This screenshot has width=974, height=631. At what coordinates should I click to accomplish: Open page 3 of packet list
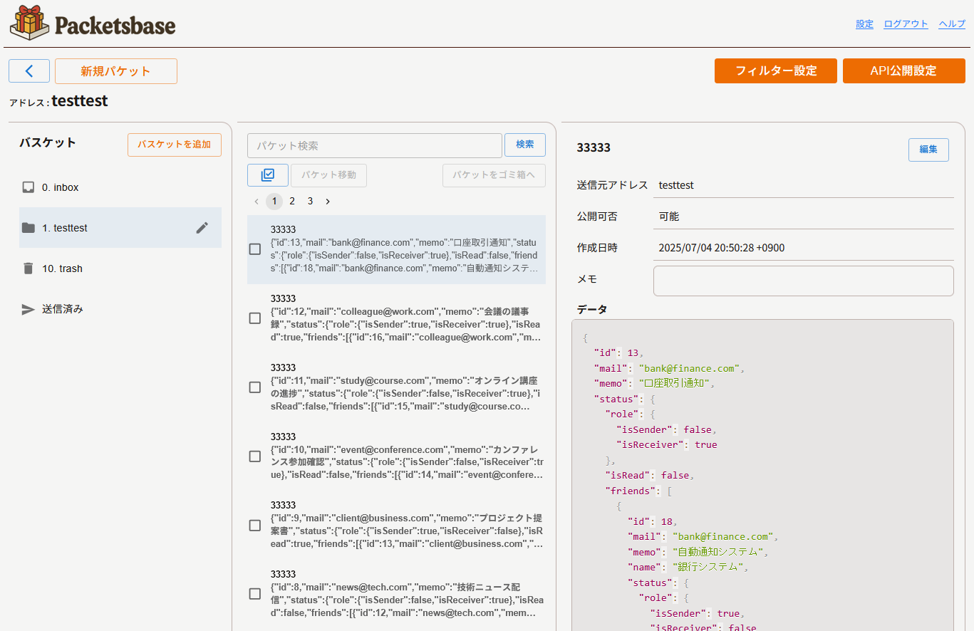310,202
